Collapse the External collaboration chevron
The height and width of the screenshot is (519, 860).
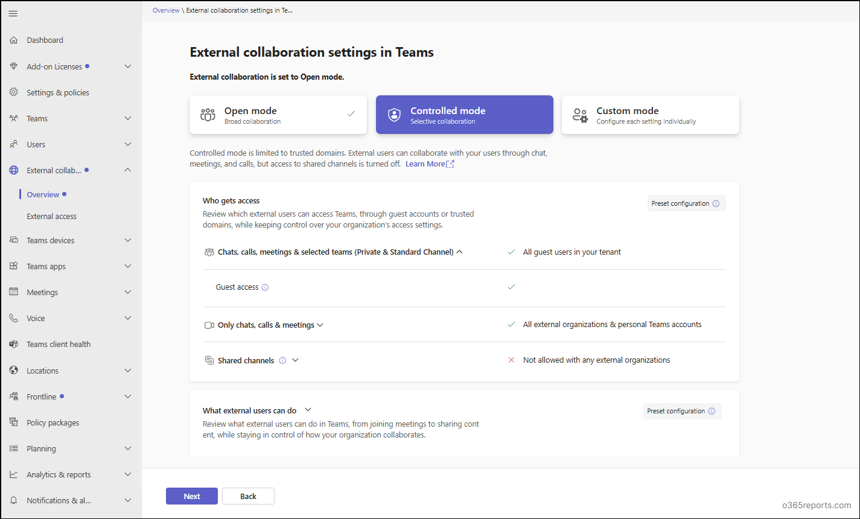point(128,170)
